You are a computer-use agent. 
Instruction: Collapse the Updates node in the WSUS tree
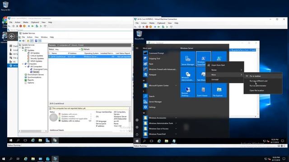tap(23, 50)
